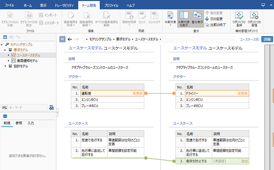Open the ファイル menu tab
274x170 pixels.
click(9, 5)
